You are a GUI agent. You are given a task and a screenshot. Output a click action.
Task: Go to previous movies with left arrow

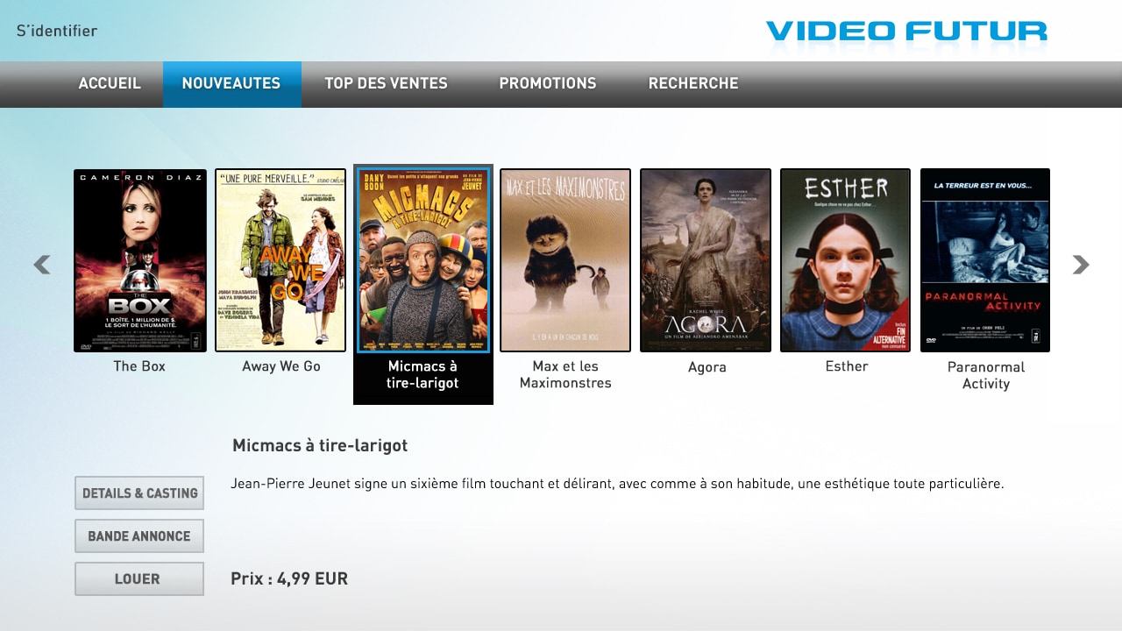[x=41, y=265]
